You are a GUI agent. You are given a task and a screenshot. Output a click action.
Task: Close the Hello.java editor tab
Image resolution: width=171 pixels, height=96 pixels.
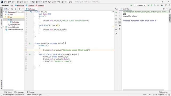click(36, 9)
